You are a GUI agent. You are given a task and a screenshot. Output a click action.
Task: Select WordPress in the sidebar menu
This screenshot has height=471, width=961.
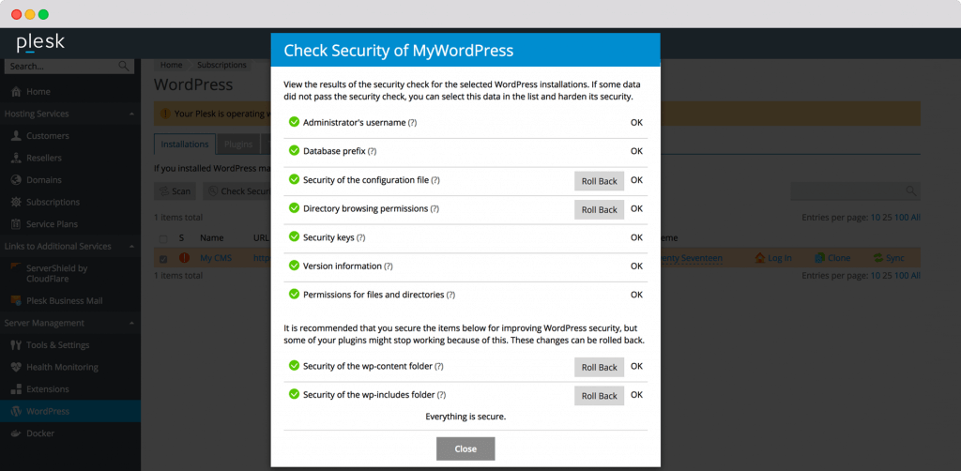click(x=47, y=411)
